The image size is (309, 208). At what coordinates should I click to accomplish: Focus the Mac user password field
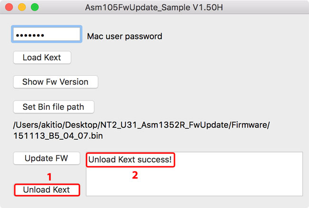click(47, 35)
